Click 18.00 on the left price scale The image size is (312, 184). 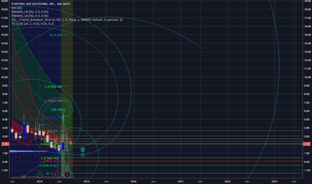(x=4, y=9)
